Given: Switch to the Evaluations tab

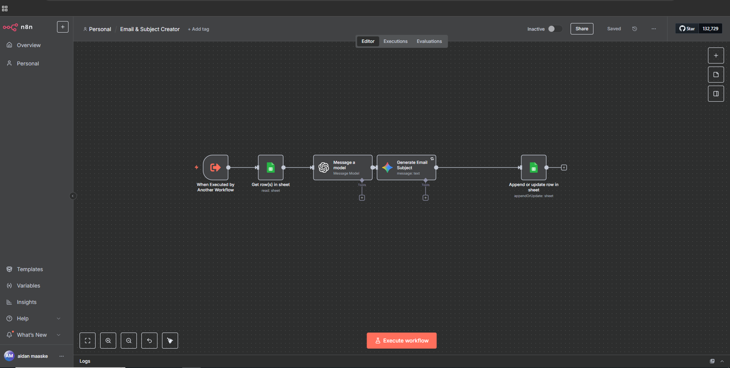Looking at the screenshot, I should (429, 41).
